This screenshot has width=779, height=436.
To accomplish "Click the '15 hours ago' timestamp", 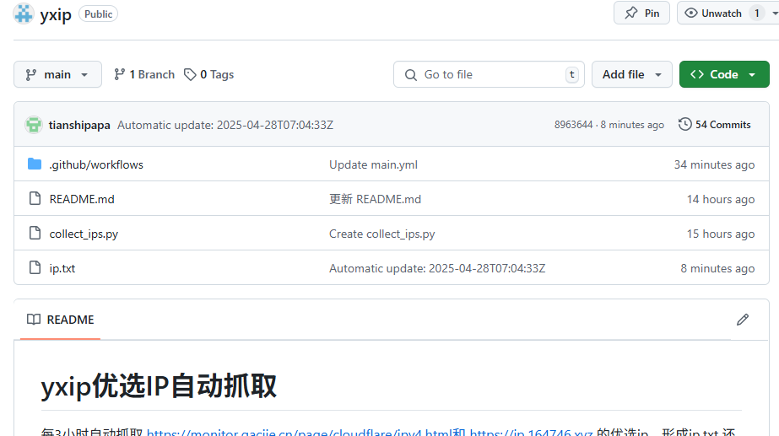I will click(721, 234).
